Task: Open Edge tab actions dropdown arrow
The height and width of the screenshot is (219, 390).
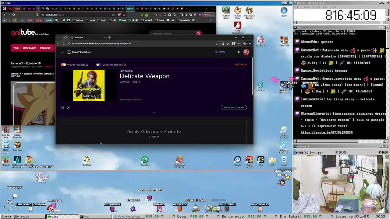Action: (58, 37)
